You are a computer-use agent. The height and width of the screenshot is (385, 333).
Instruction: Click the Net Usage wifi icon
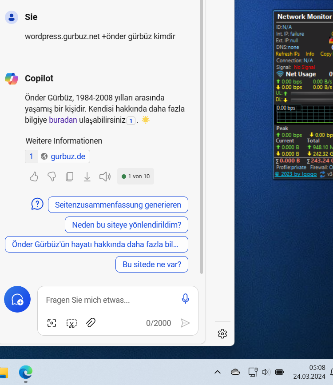coord(280,74)
